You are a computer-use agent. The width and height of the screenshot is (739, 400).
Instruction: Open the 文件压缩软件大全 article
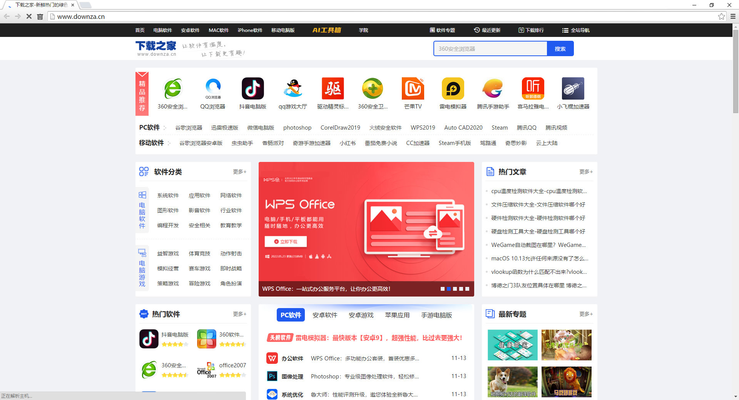click(538, 205)
